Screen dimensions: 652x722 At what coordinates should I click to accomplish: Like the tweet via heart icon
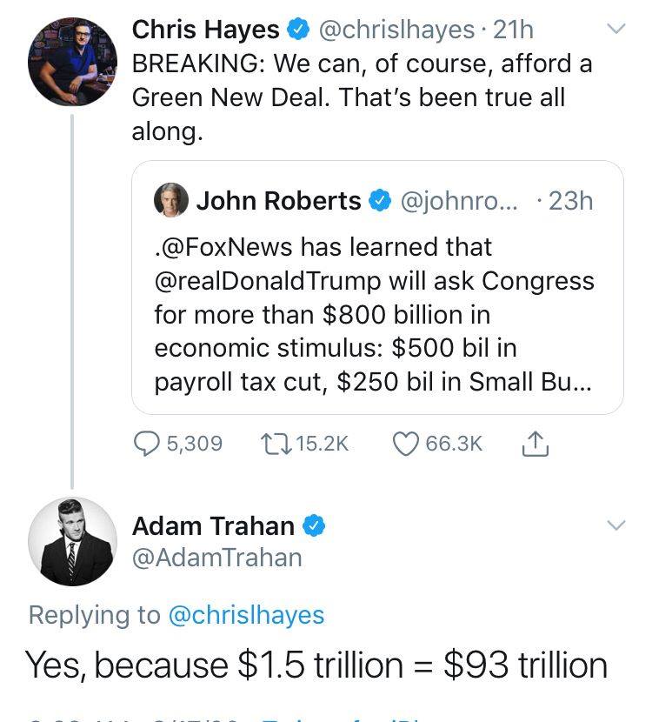pos(406,444)
